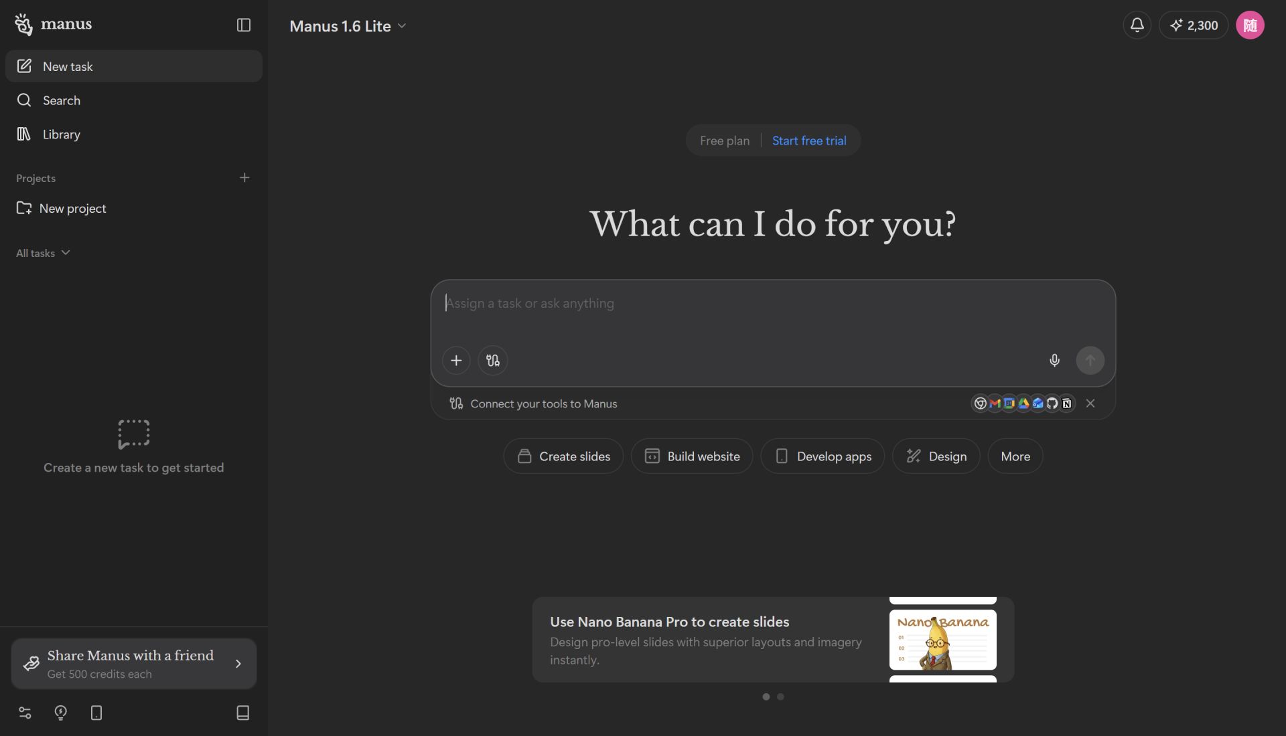Click the mobile app phone icon in sidebar footer
Screen dimensions: 1286x736
pos(96,713)
